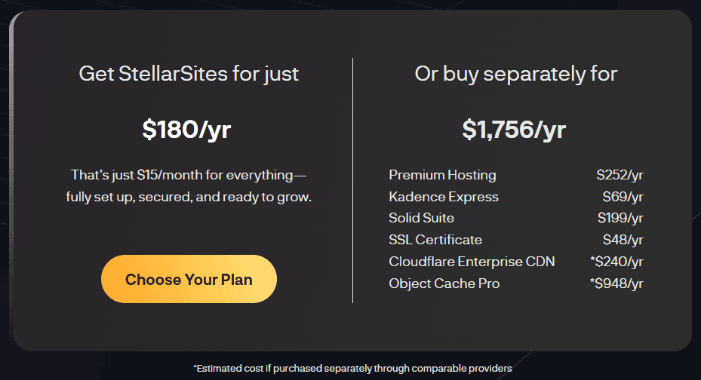
Task: Select the Object Cache Pro line item
Action: tap(444, 283)
